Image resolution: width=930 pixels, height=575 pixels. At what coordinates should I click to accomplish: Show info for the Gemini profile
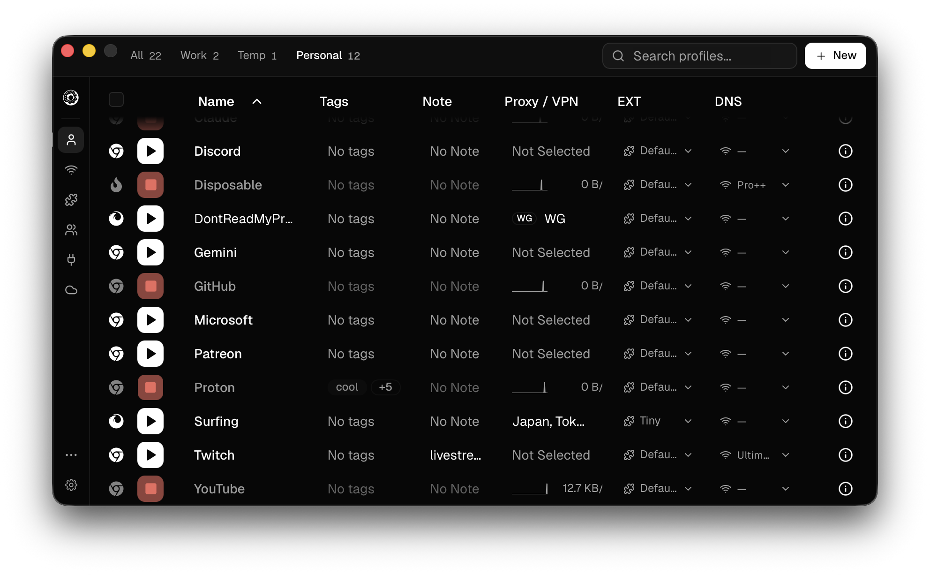845,252
